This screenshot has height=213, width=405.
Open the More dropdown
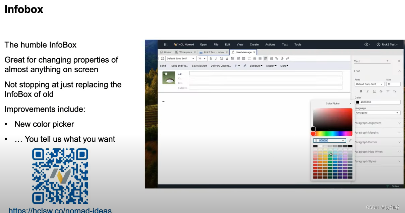coord(284,66)
